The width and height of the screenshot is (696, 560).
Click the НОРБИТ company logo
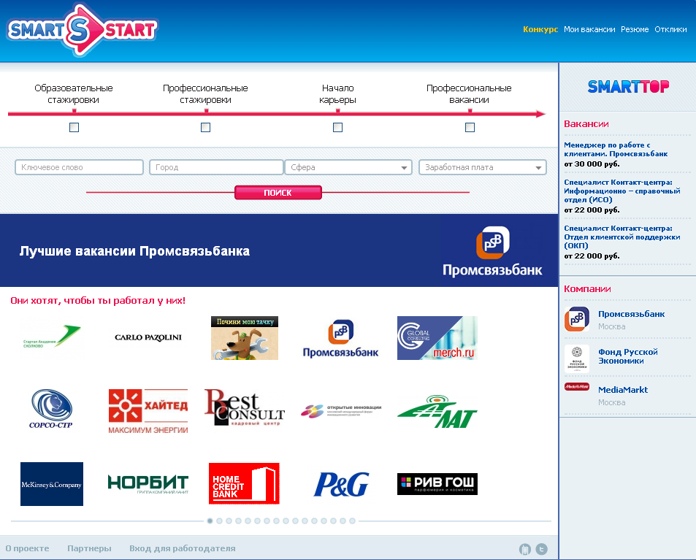148,484
